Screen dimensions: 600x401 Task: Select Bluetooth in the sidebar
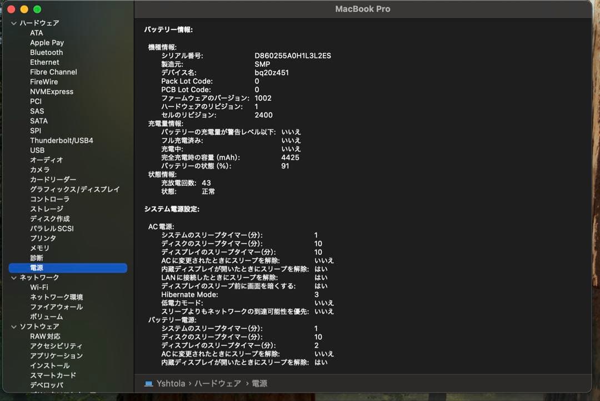click(46, 52)
